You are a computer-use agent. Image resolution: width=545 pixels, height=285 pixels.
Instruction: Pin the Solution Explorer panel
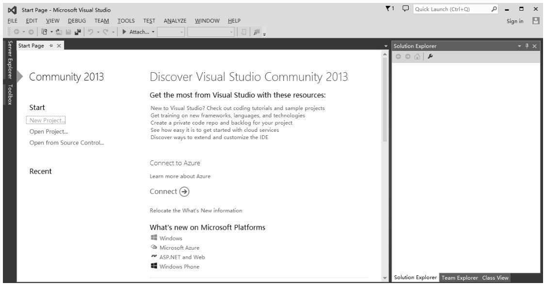click(x=527, y=46)
